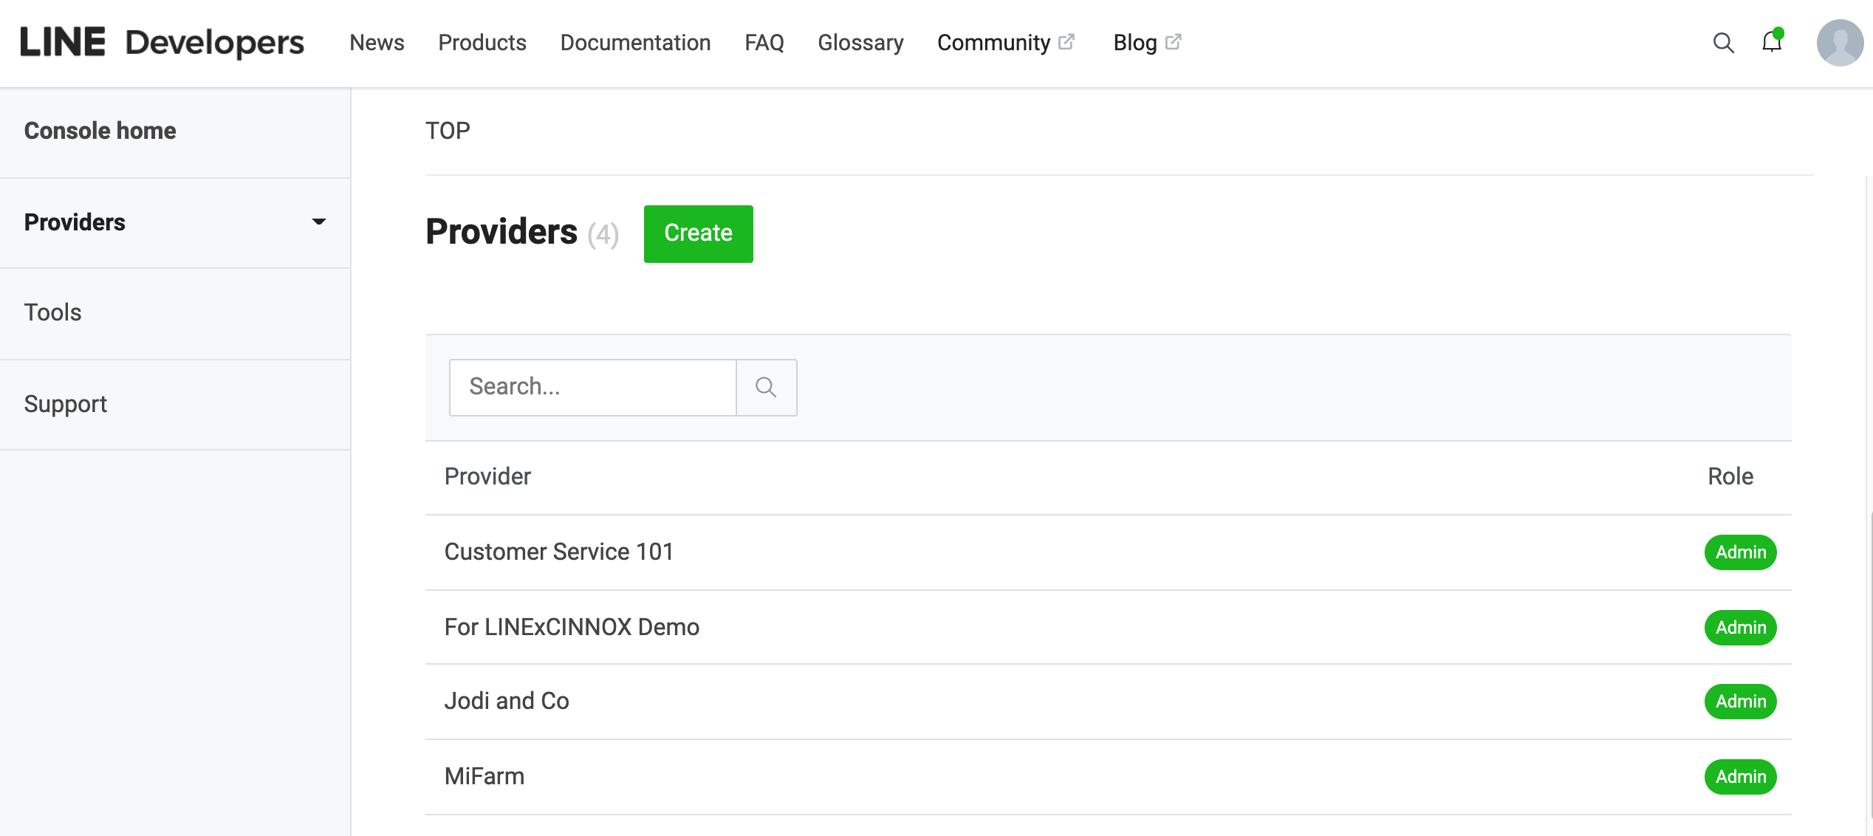Screen dimensions: 1873x836
Task: Go to Documentation in top navigation
Action: click(635, 42)
